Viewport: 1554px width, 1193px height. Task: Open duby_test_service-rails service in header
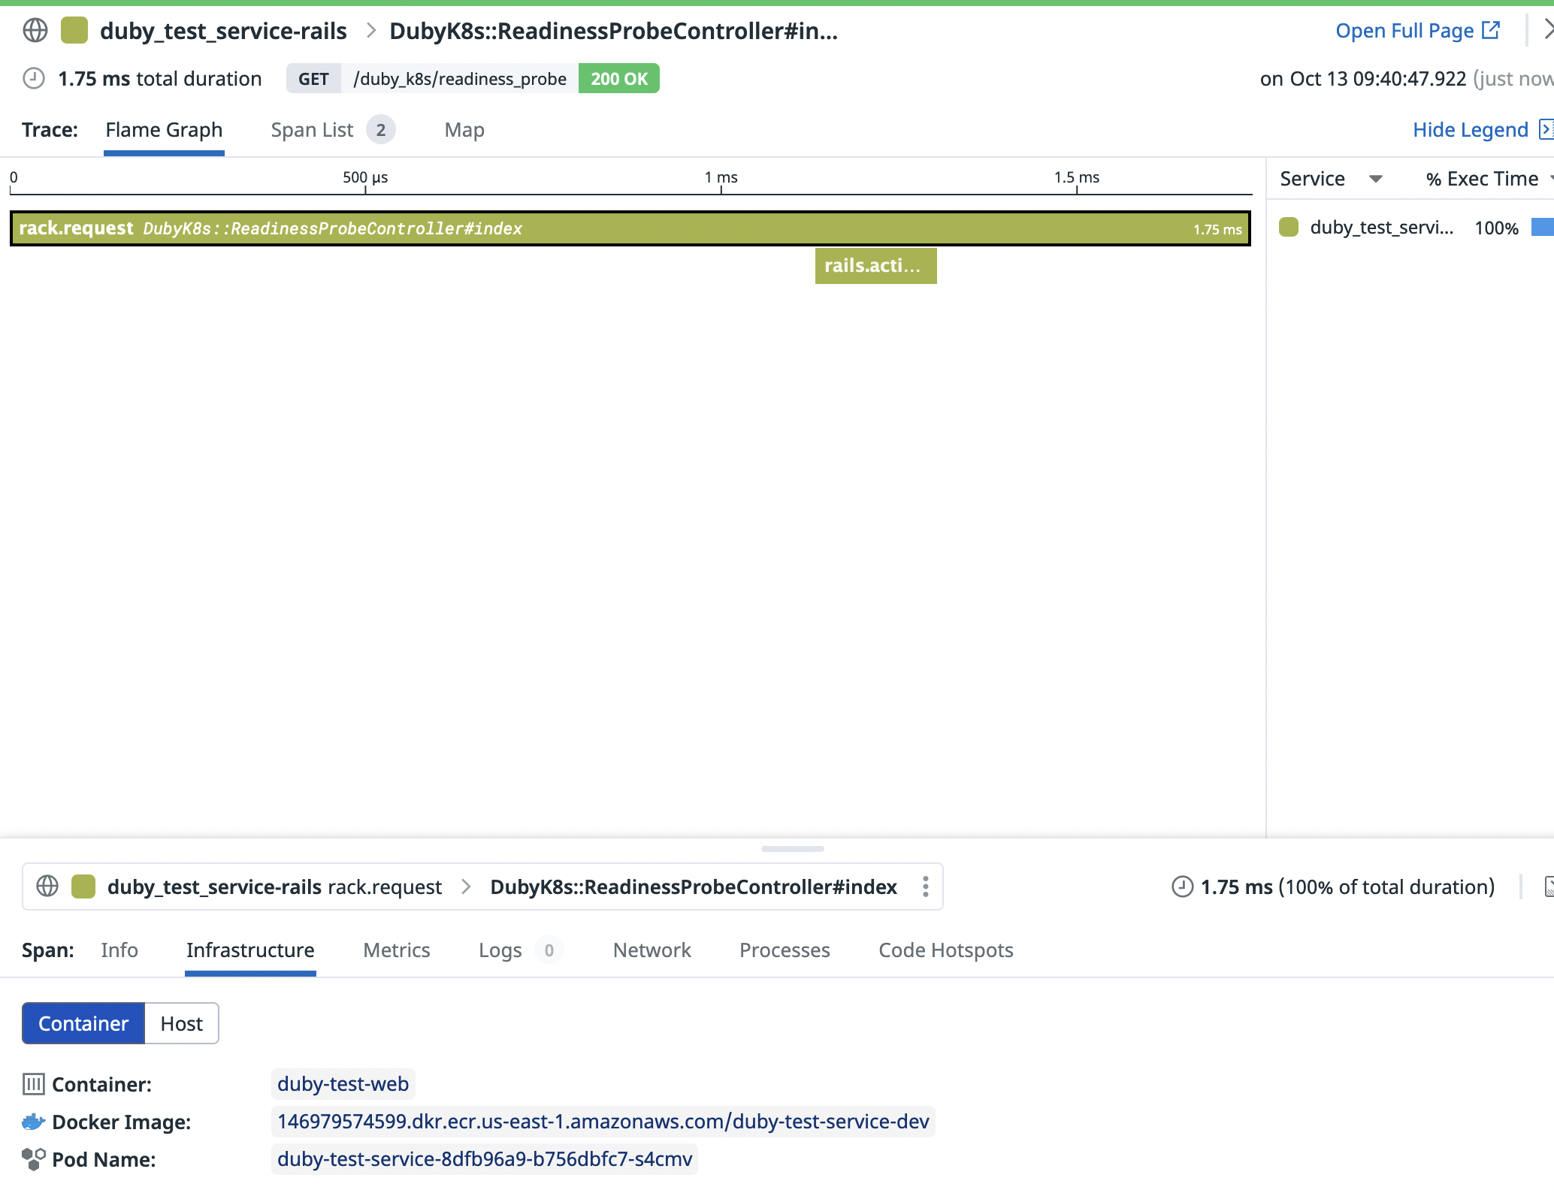[223, 31]
